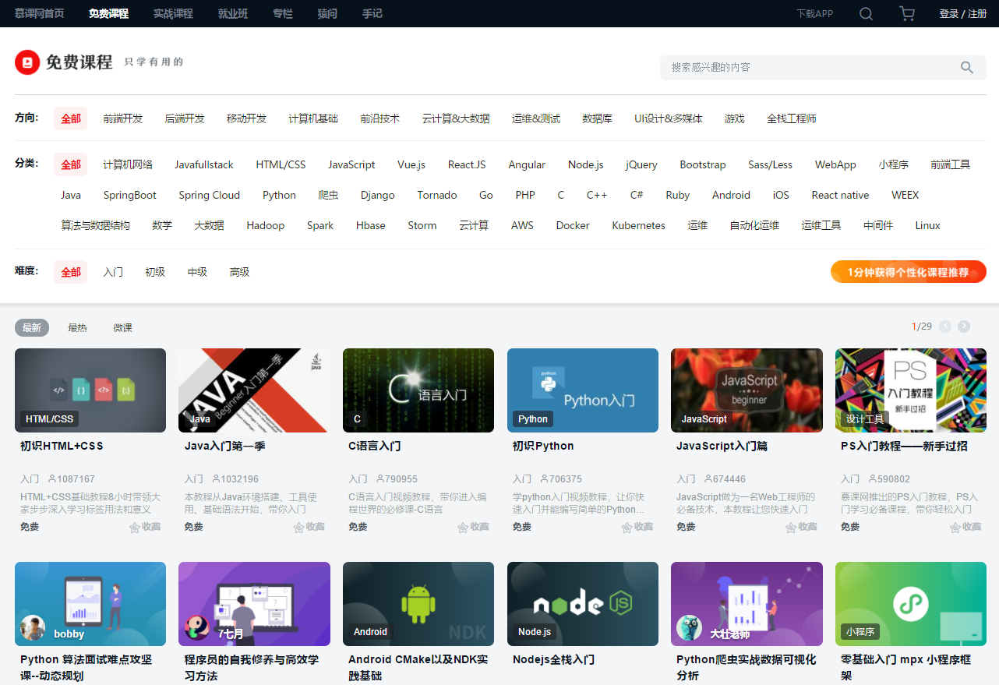This screenshot has width=999, height=685.
Task: Open the shopping cart icon
Action: 907,13
